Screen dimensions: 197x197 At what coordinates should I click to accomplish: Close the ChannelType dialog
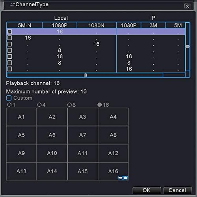click(x=187, y=6)
